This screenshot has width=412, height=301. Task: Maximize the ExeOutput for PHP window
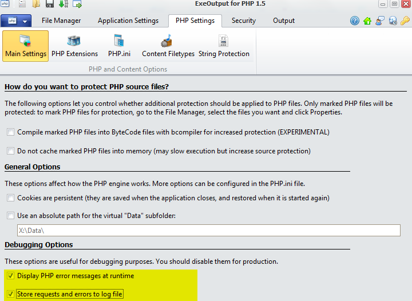click(394, 4)
